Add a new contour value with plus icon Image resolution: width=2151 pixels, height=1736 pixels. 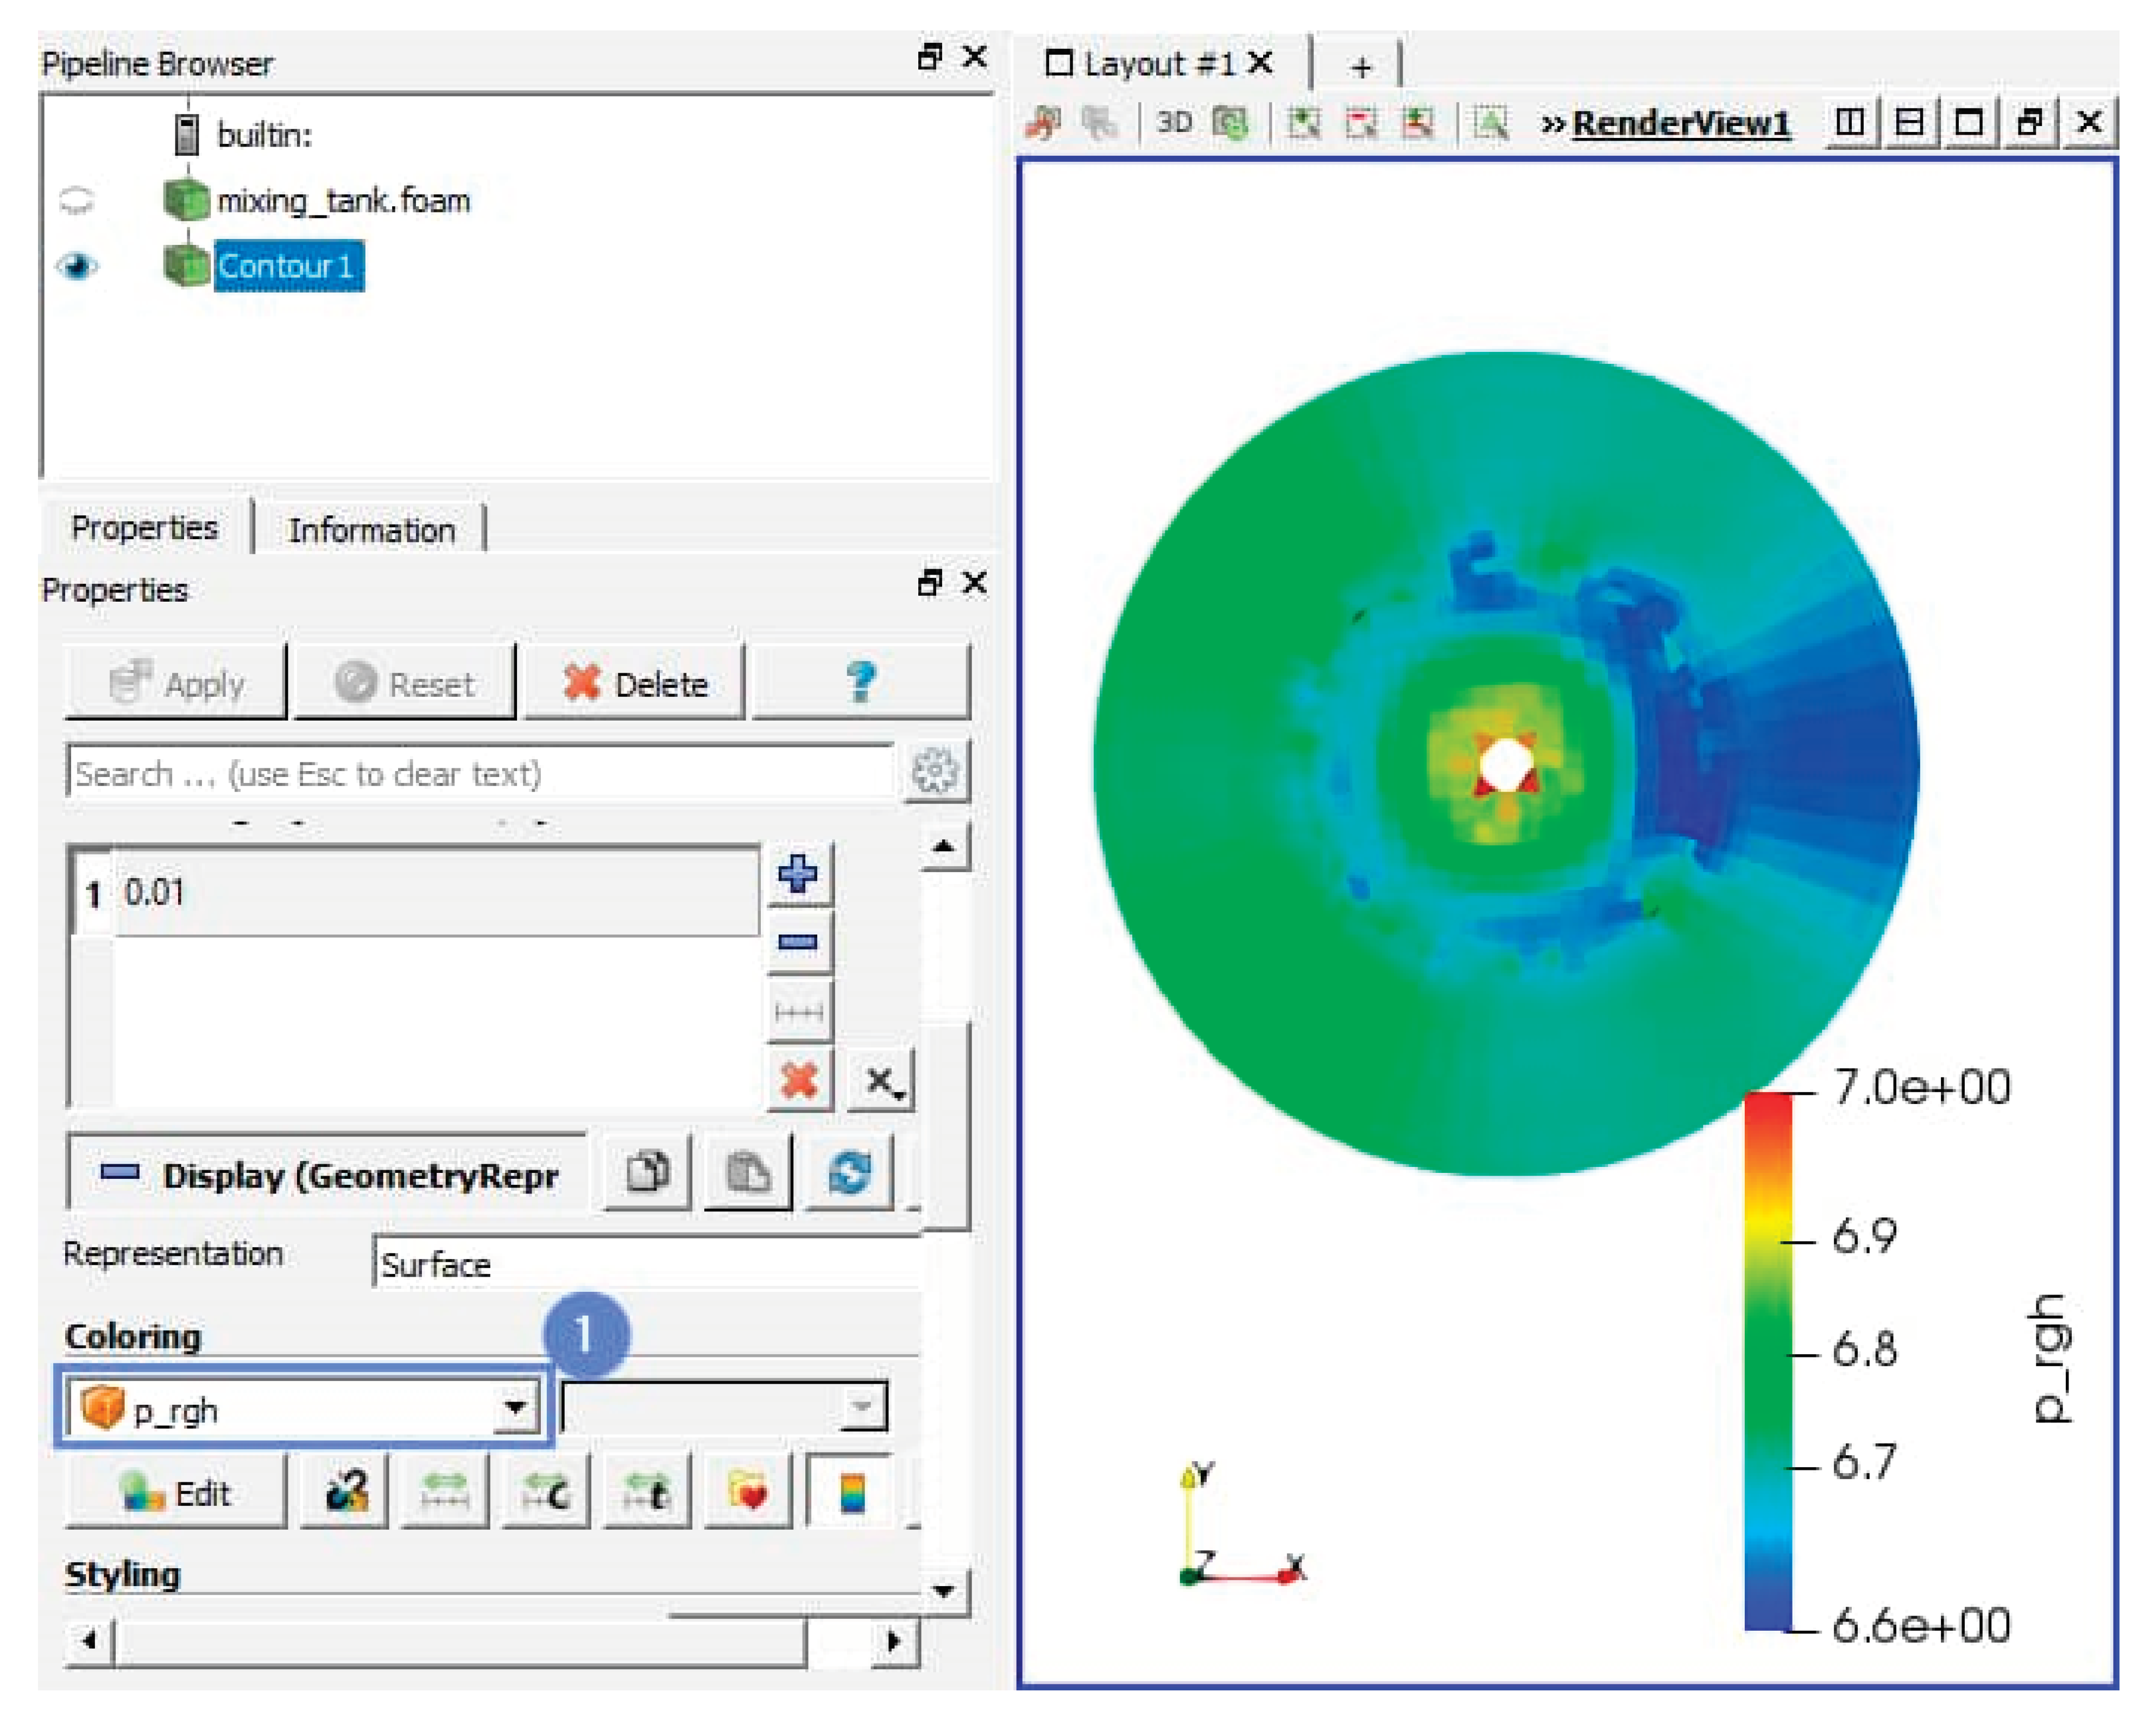click(797, 874)
